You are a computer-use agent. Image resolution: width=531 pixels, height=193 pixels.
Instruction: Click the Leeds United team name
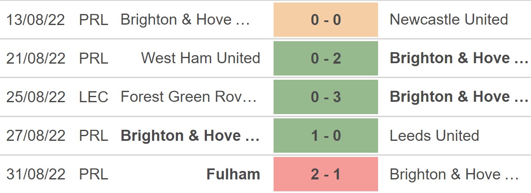[434, 136]
